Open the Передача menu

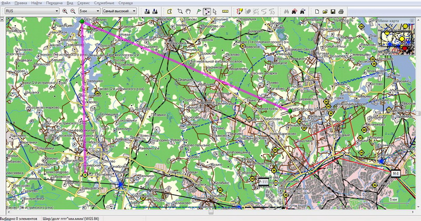click(53, 3)
